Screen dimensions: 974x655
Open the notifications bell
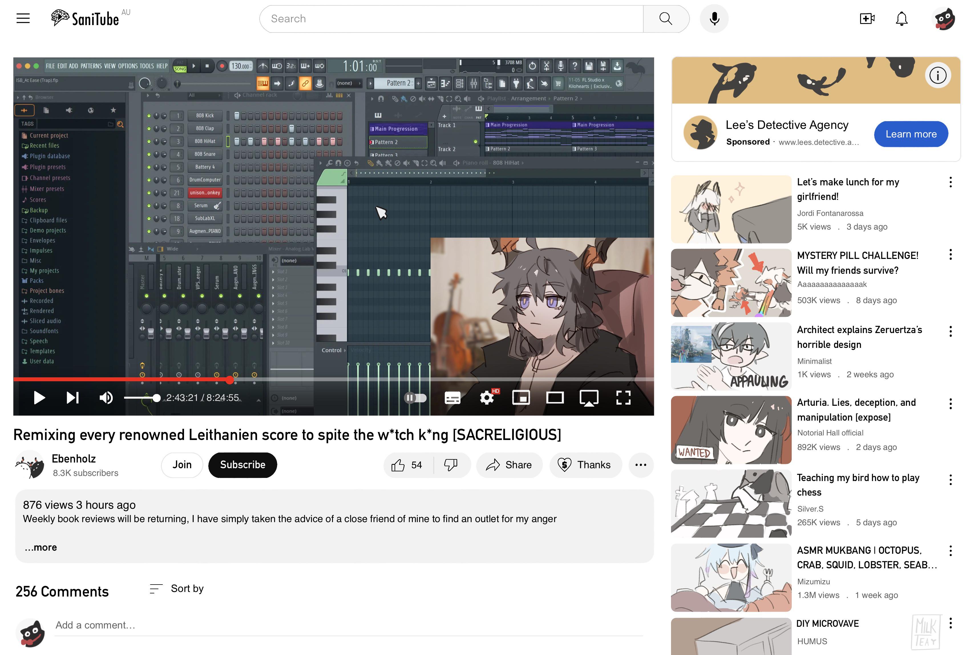tap(902, 19)
